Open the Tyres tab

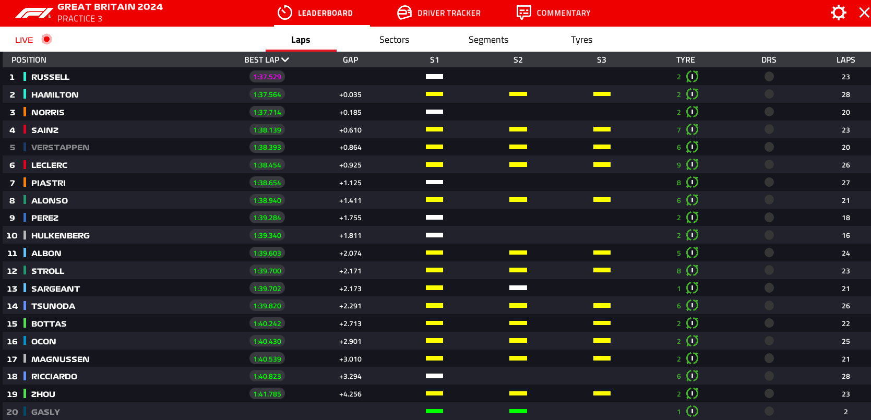pyautogui.click(x=581, y=40)
